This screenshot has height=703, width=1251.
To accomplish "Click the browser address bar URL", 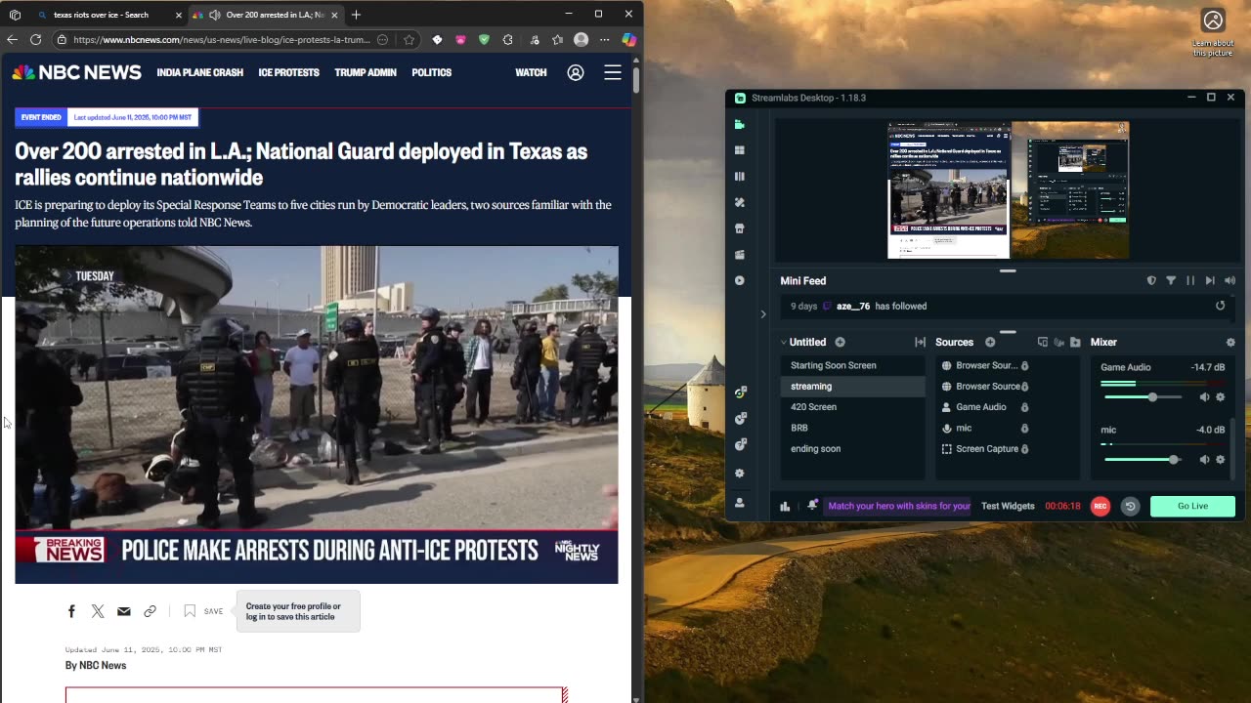I will click(x=221, y=40).
